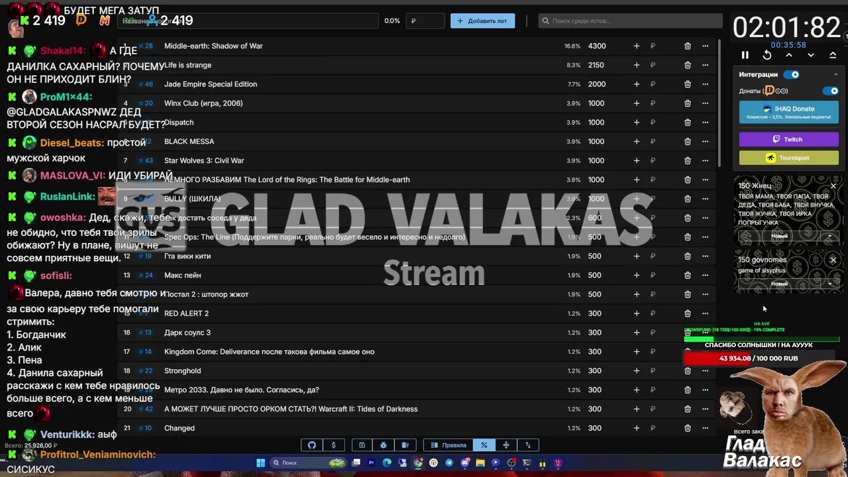Open the Windows Start menu

(260, 463)
